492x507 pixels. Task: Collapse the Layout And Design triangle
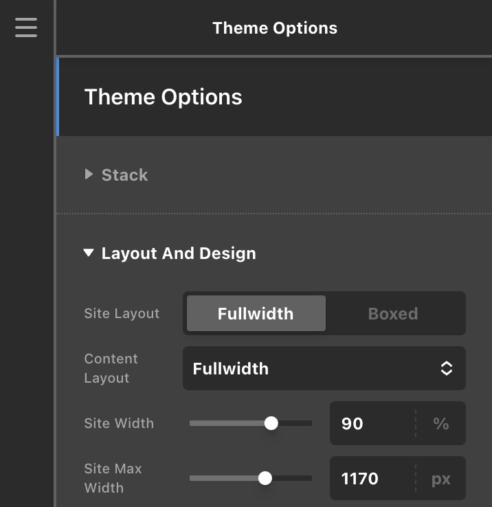click(x=89, y=253)
